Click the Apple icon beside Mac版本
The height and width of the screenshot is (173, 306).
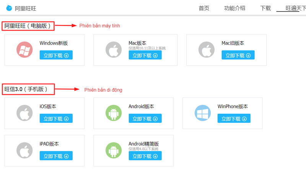[x=114, y=50]
